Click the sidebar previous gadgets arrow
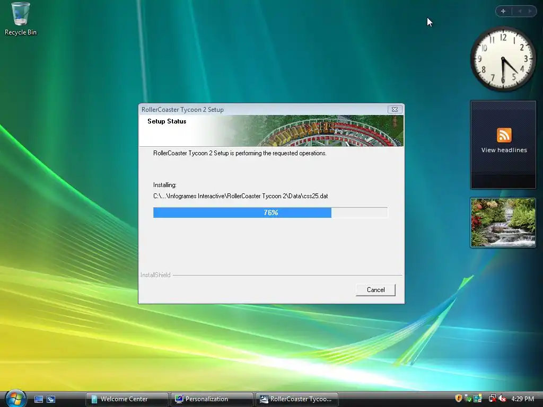Screen dimensions: 543x407 click(520, 11)
